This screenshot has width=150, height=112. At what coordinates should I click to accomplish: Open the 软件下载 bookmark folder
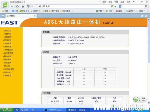[54, 11]
